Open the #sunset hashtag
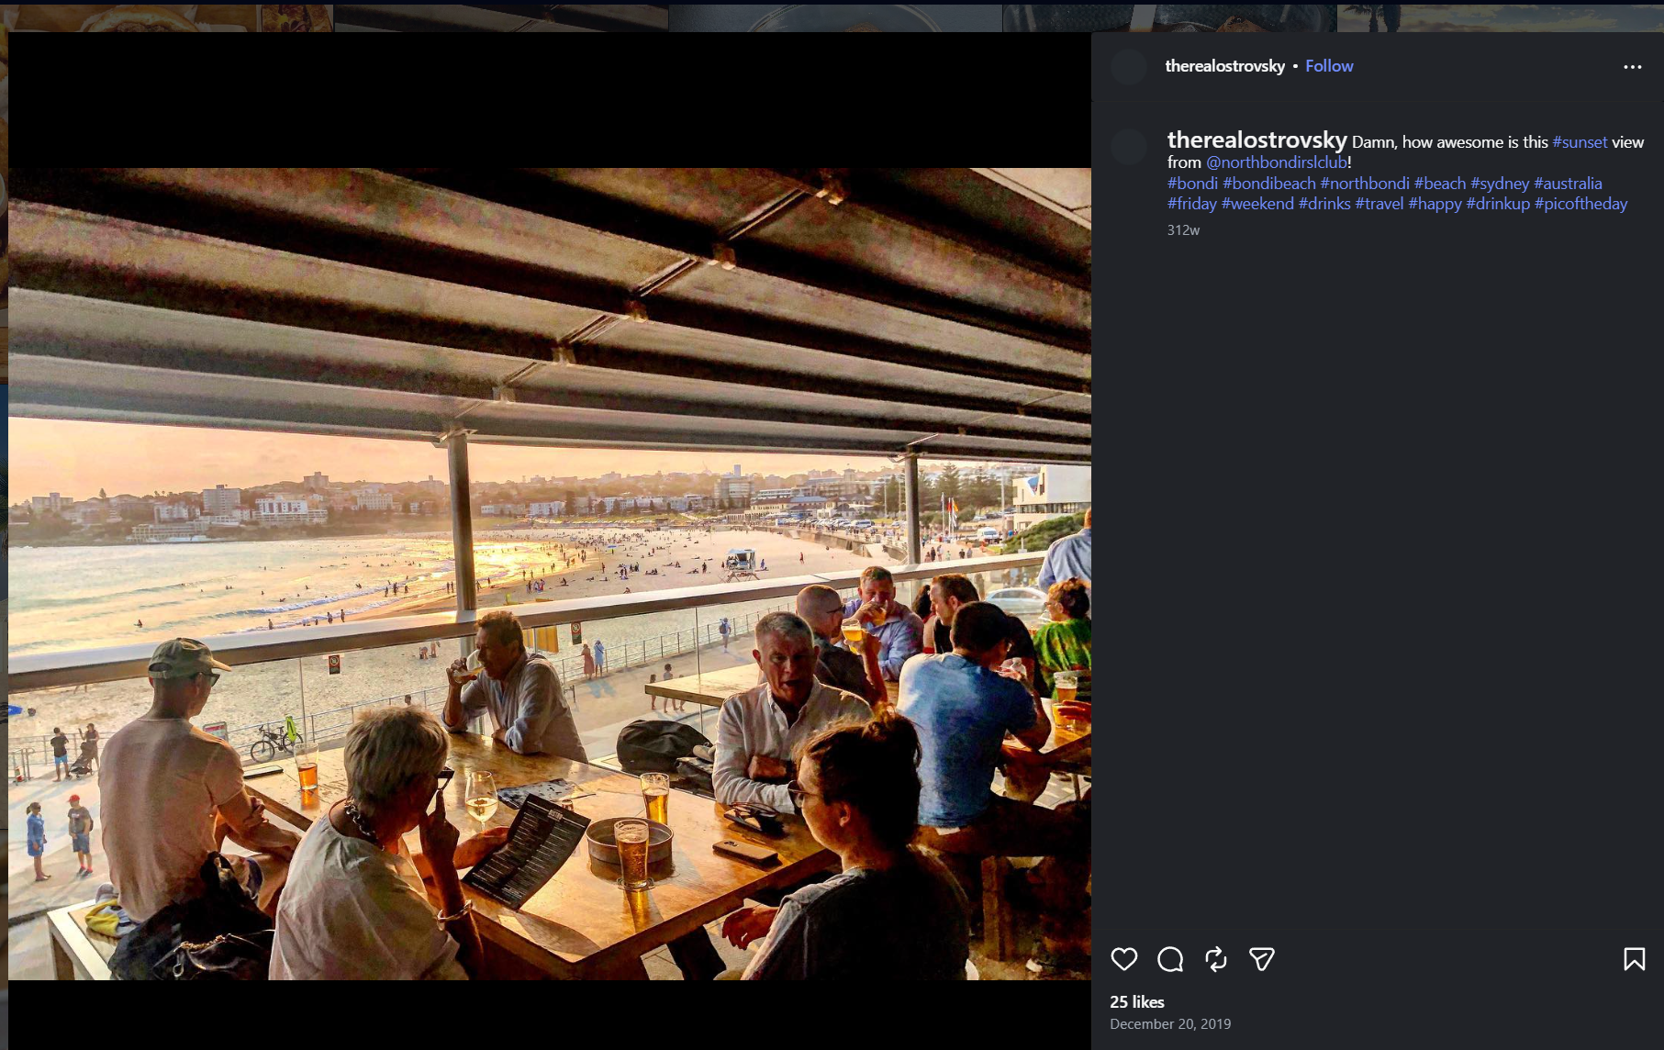The image size is (1664, 1050). coord(1580,142)
